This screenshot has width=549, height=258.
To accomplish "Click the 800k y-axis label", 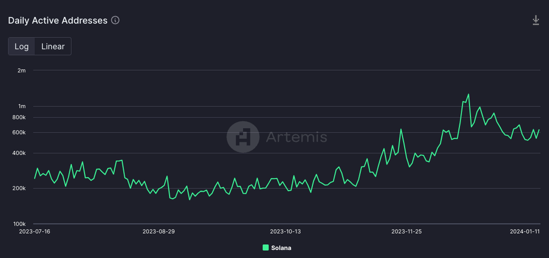I will [x=19, y=117].
